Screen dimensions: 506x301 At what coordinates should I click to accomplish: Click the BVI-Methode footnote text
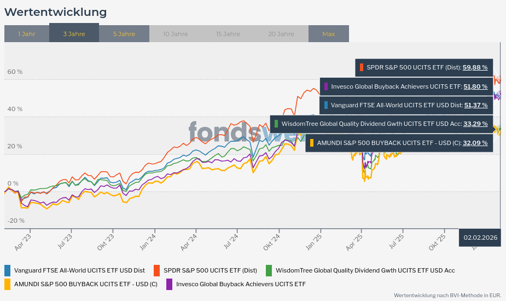[x=447, y=295]
